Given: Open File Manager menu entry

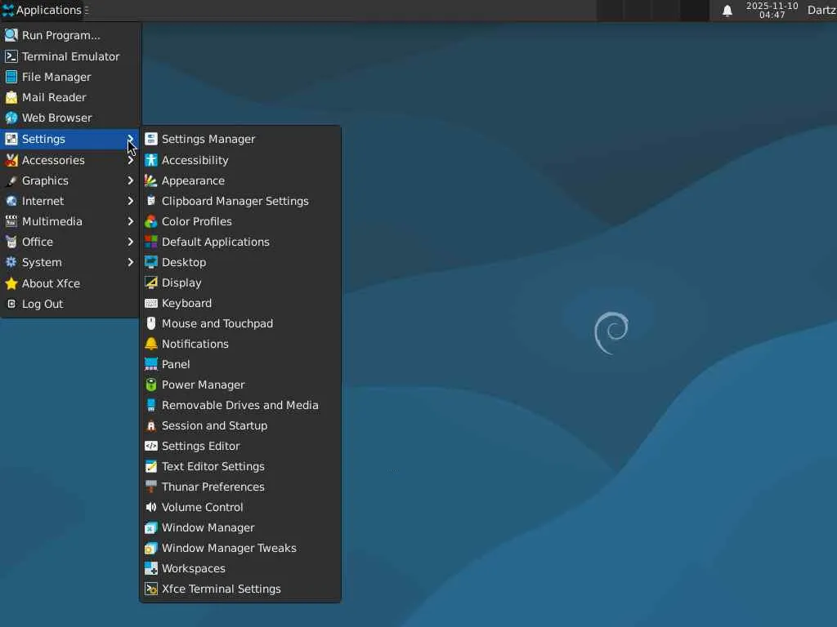Looking at the screenshot, I should pyautogui.click(x=70, y=77).
